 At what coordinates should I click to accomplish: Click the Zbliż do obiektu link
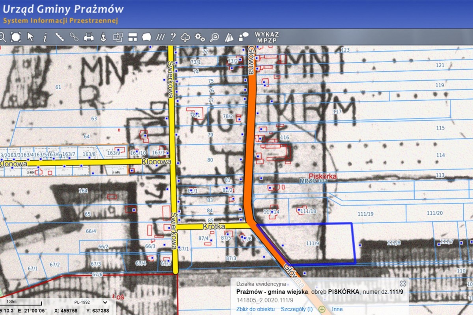(x=255, y=309)
